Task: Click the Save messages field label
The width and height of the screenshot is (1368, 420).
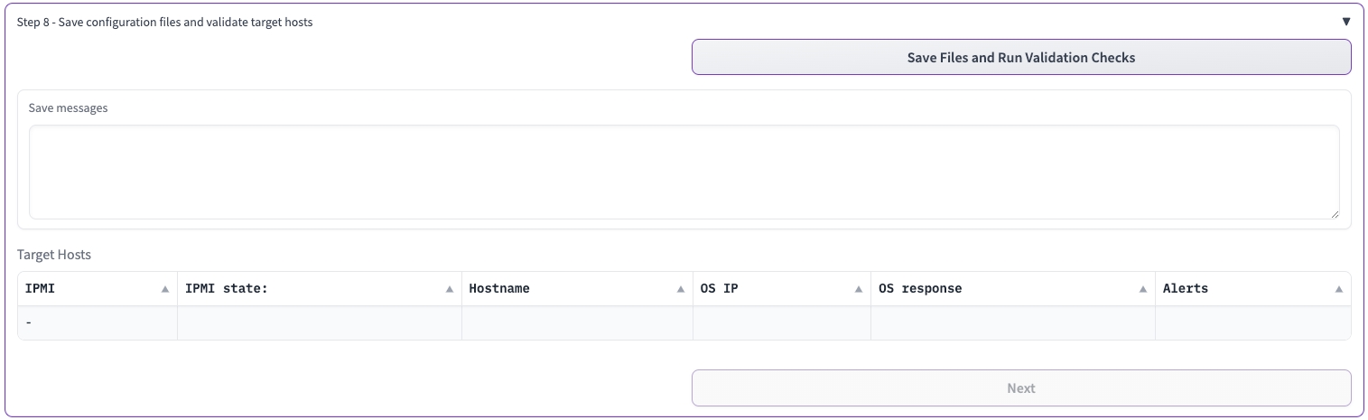Action: coord(68,107)
